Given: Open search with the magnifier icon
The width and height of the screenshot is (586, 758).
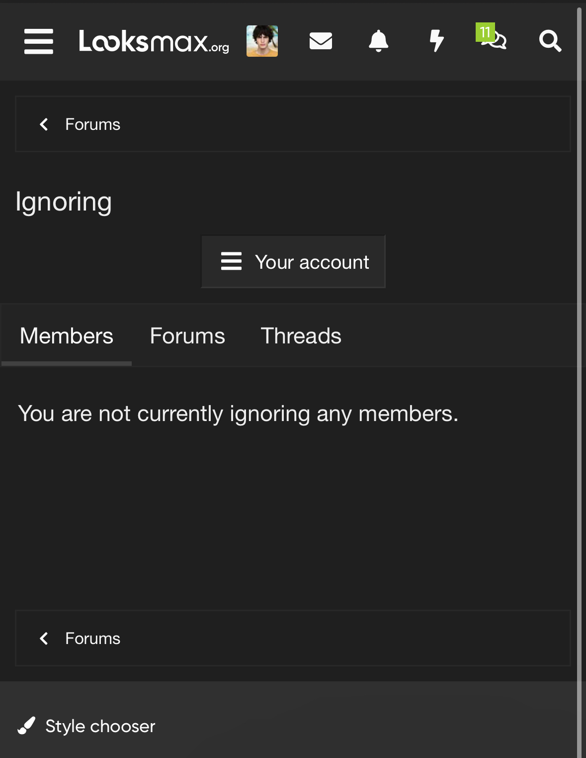Looking at the screenshot, I should [550, 41].
